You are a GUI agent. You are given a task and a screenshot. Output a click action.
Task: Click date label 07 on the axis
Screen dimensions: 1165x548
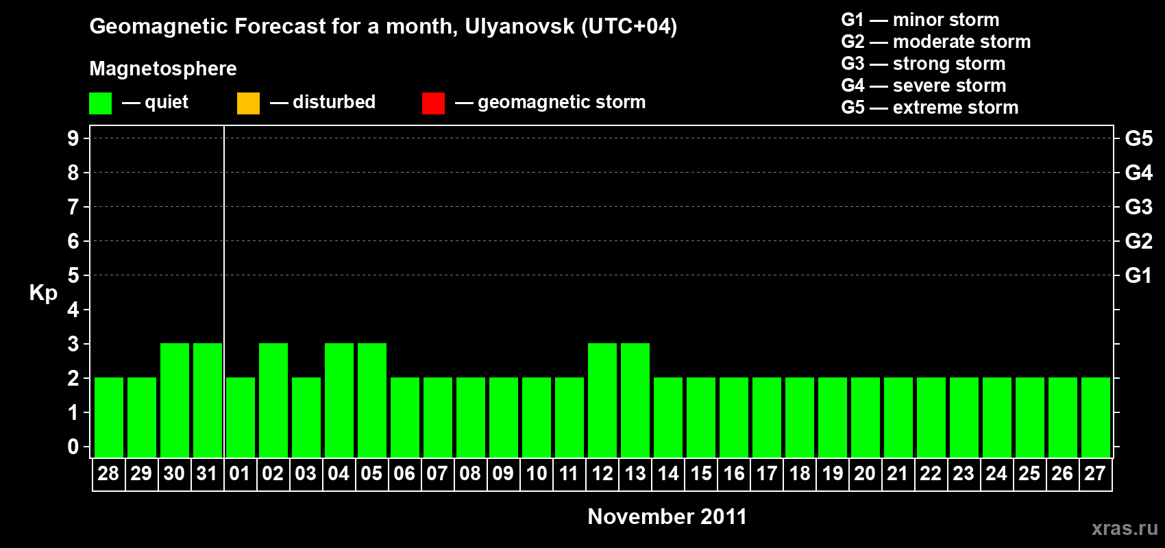[437, 474]
